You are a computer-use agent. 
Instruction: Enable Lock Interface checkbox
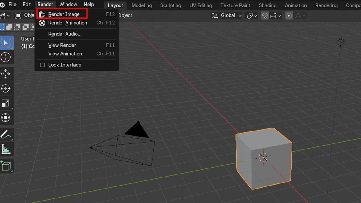42,65
